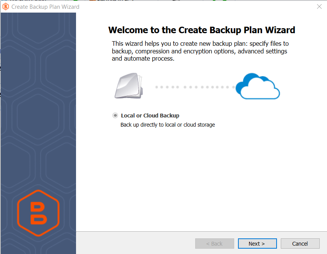Click the backup app icon in the title bar

click(5, 6)
